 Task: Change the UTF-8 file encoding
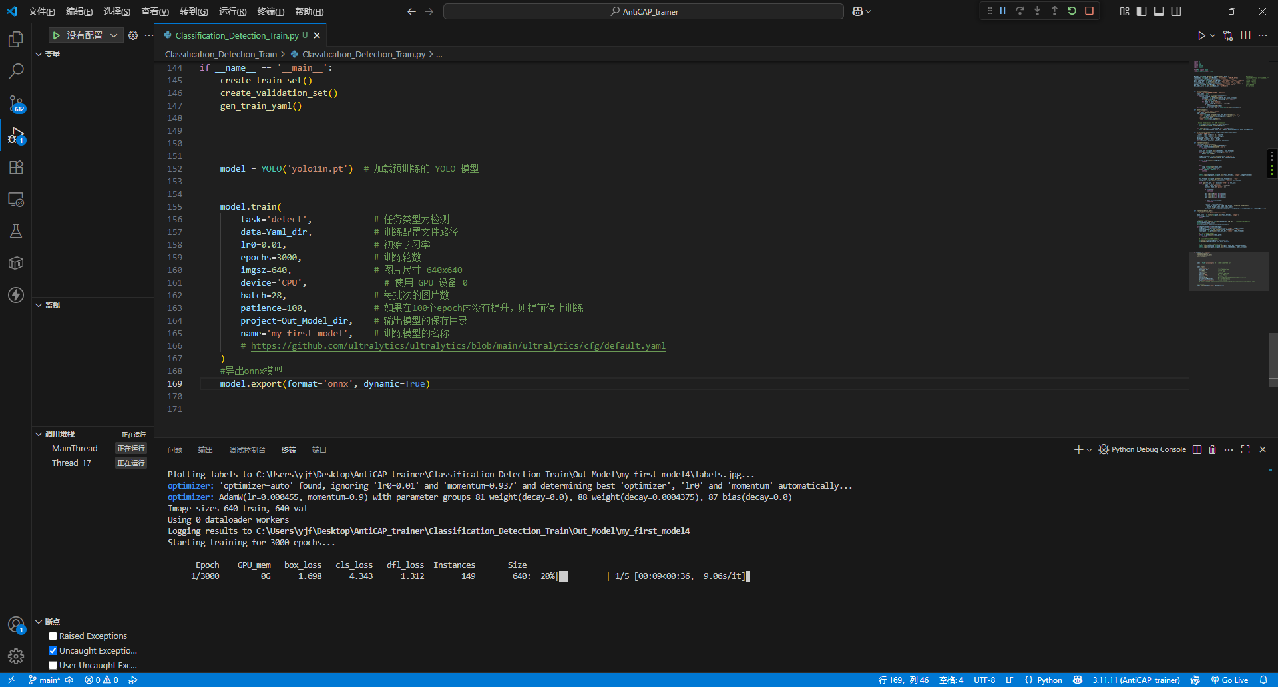click(984, 680)
